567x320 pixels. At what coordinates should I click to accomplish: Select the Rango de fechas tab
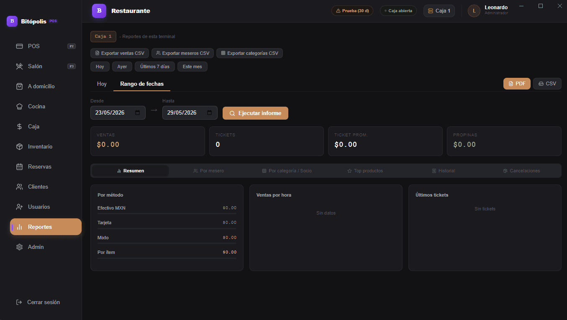(x=142, y=84)
